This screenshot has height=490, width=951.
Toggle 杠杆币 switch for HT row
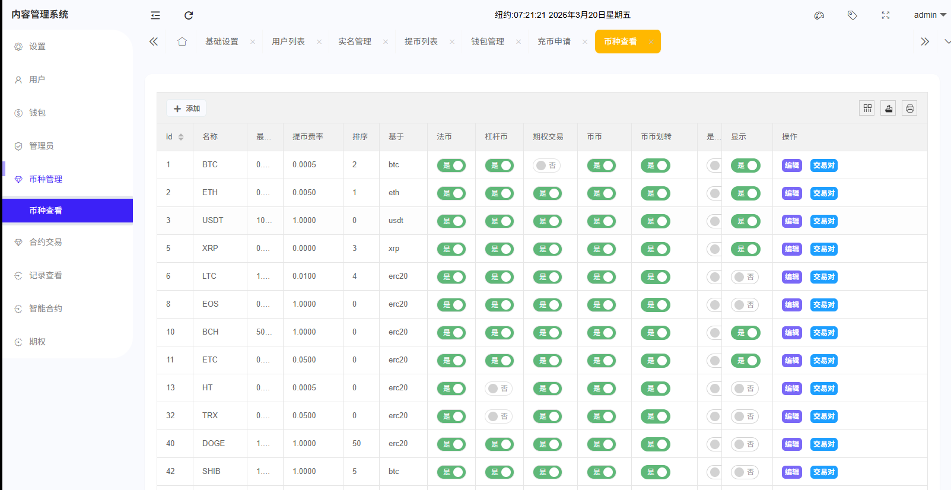(498, 389)
